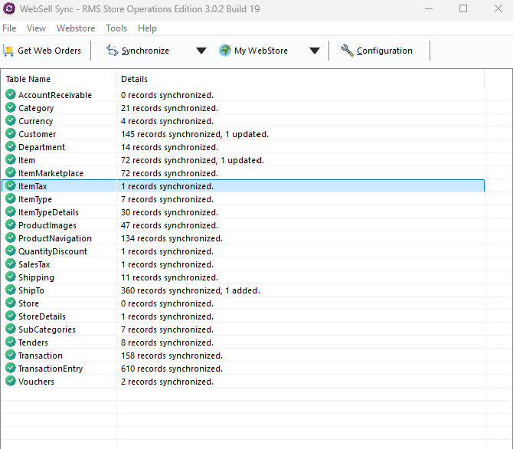Expand the Synchronize dropdown arrow
Viewport: 513px width, 449px height.
tap(201, 51)
